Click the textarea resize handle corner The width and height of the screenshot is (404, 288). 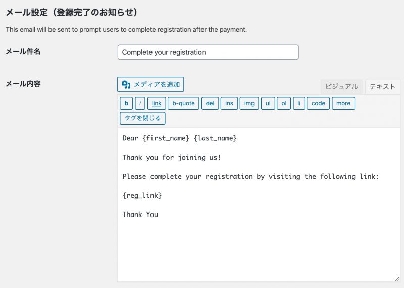coord(397,278)
